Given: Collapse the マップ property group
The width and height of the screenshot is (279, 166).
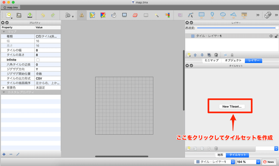Looking at the screenshot, I should click(x=4, y=32).
